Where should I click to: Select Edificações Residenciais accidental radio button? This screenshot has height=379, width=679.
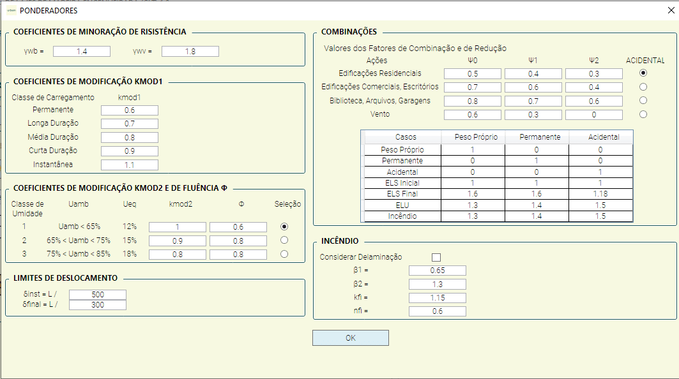tap(643, 73)
